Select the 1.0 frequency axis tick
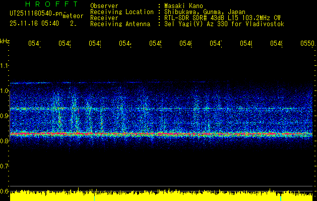 click(x=5, y=91)
